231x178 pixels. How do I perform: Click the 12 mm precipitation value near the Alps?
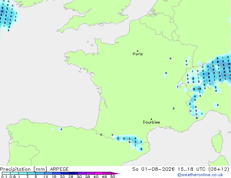[x=199, y=89]
